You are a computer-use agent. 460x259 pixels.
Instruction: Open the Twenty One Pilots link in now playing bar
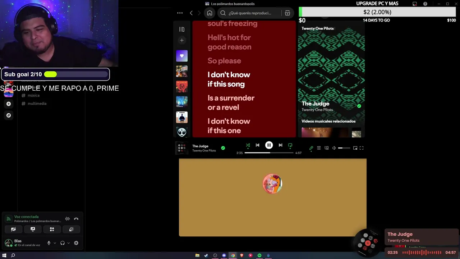click(x=204, y=151)
